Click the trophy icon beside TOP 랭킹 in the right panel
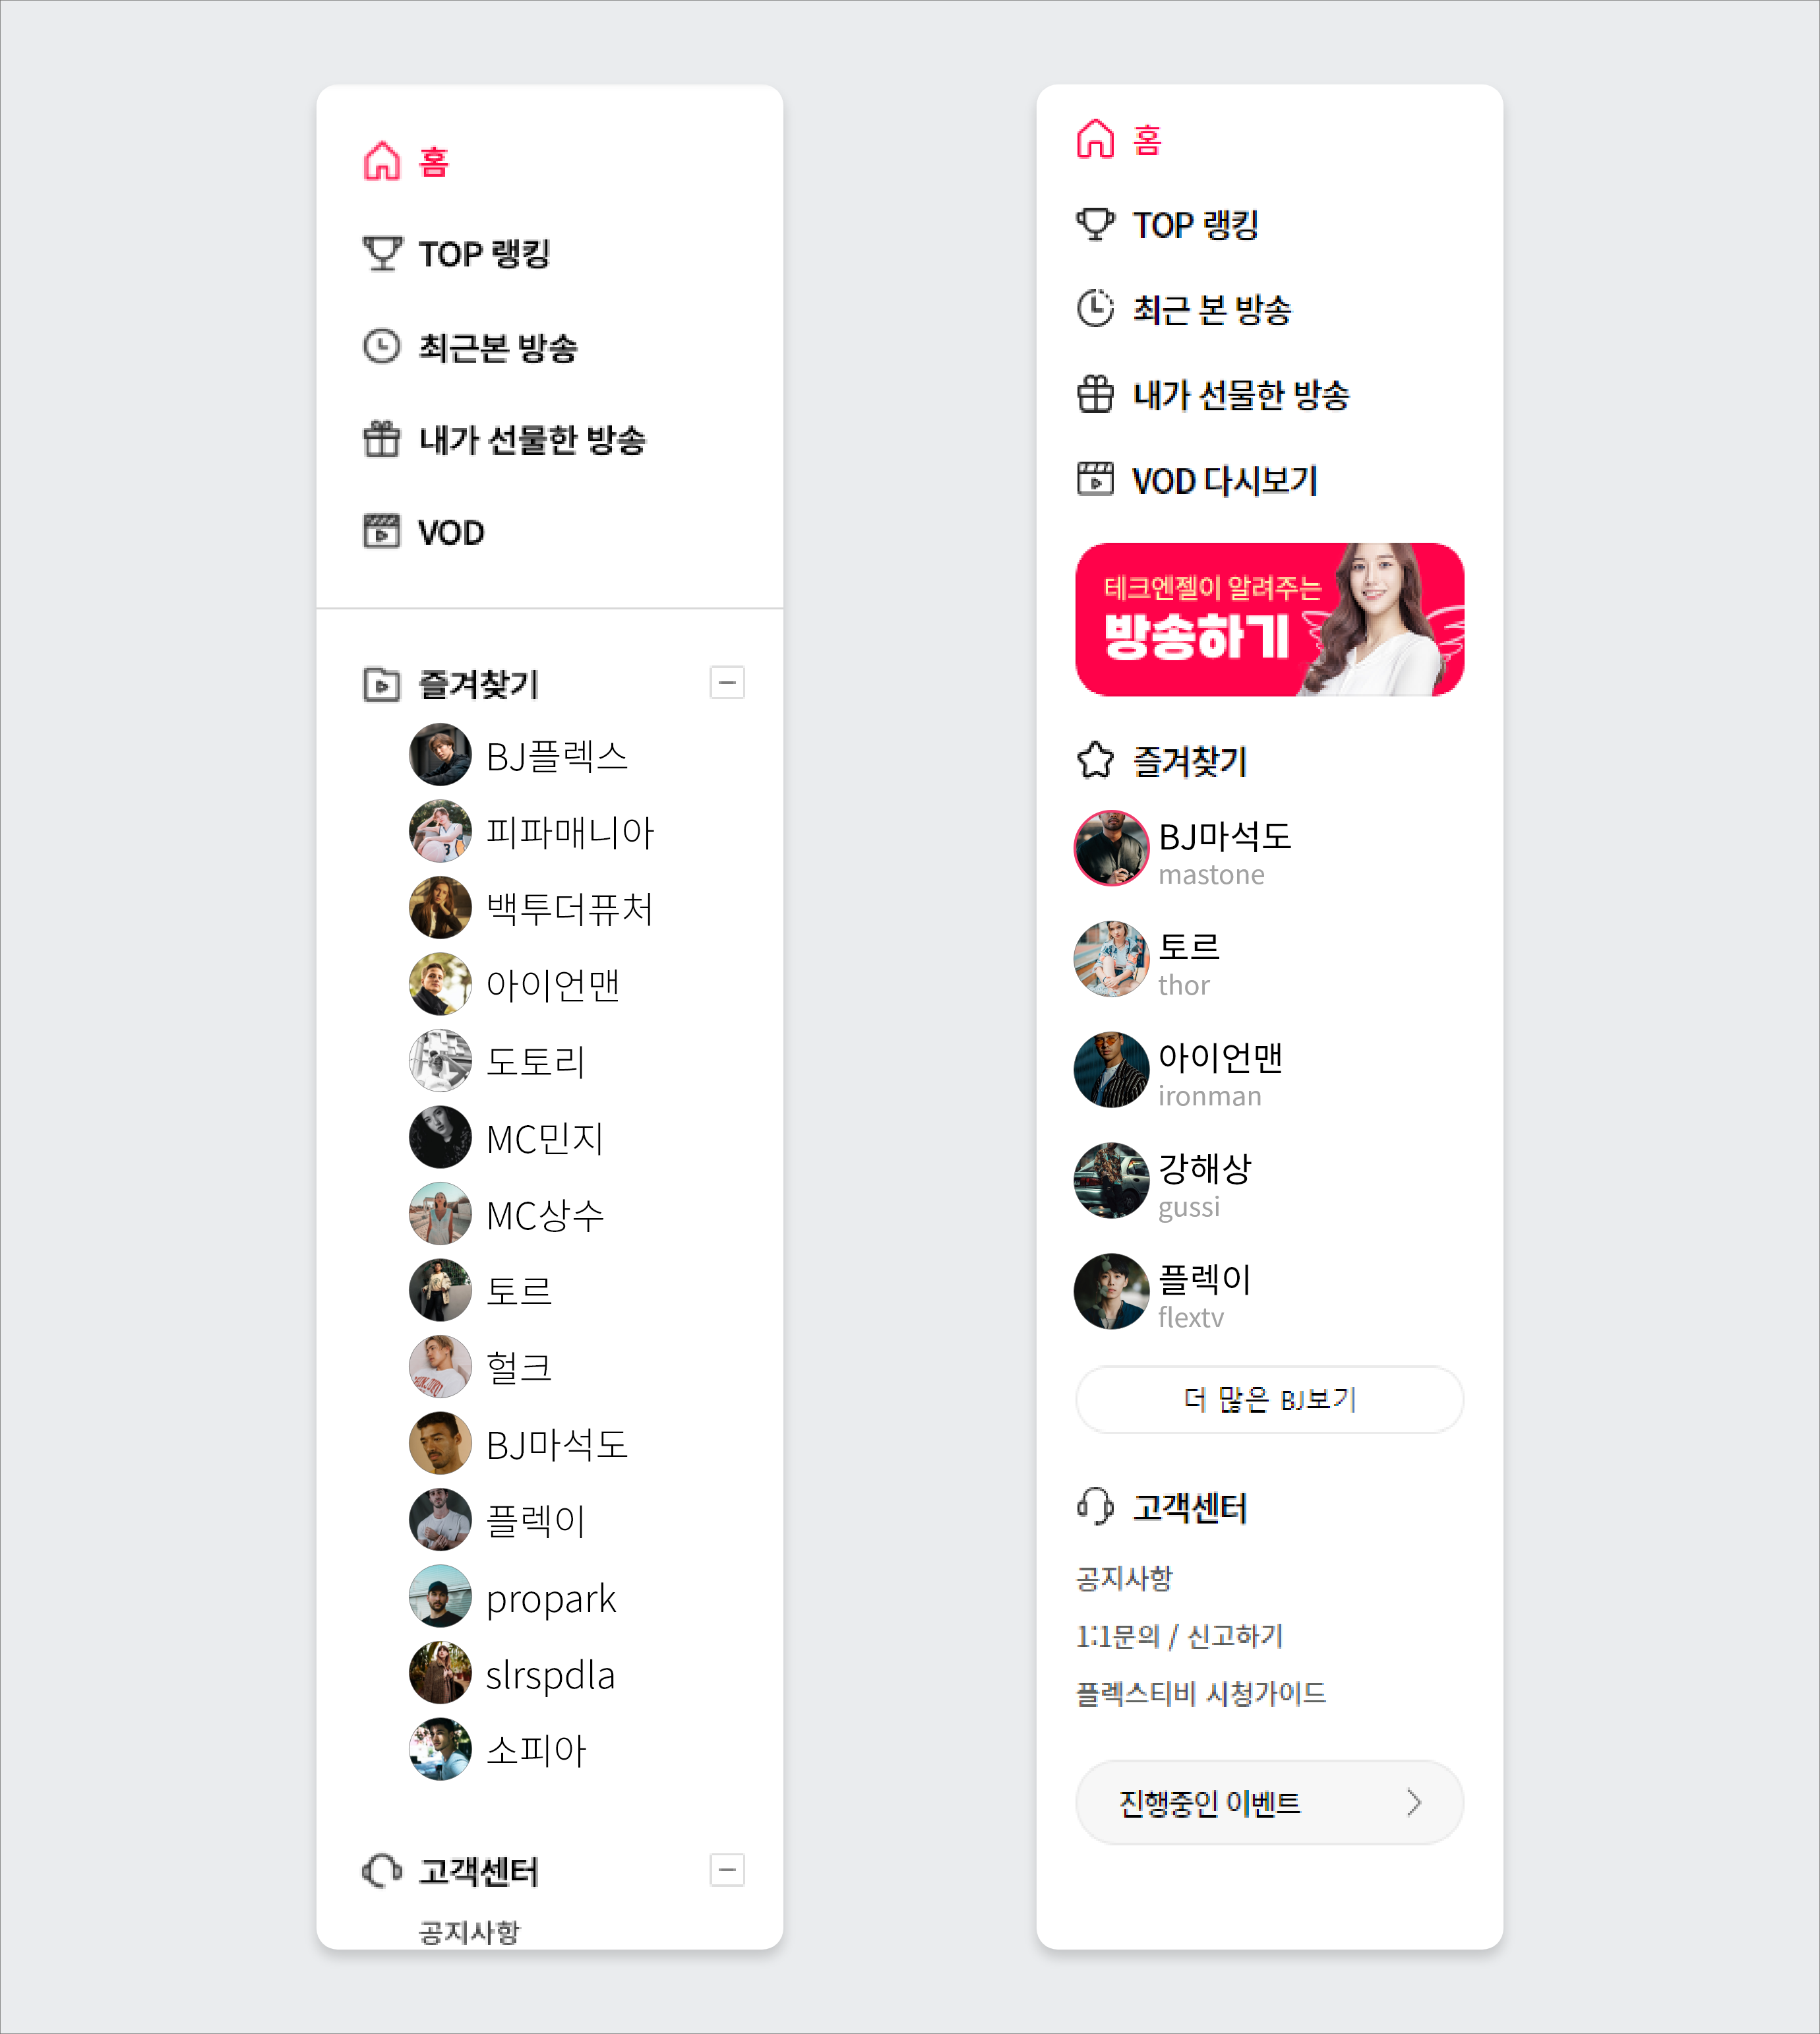This screenshot has width=1820, height=2034. [1095, 224]
